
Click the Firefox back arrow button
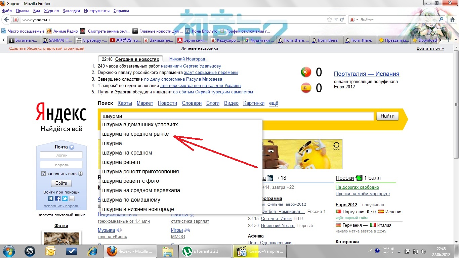click(7, 20)
